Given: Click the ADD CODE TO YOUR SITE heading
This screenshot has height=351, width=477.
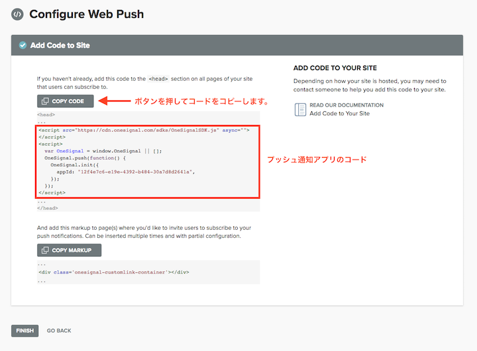Looking at the screenshot, I should pos(335,68).
